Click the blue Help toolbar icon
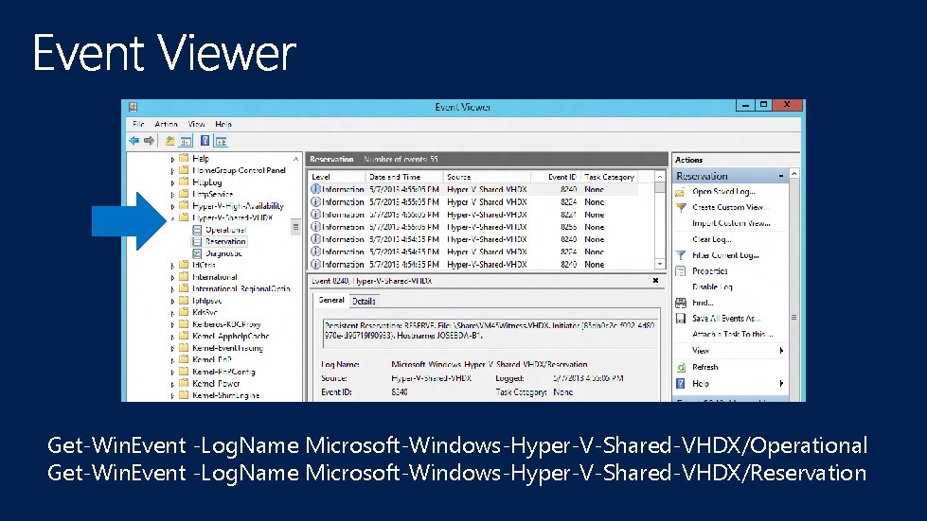Viewport: 927px width, 521px height. click(205, 141)
